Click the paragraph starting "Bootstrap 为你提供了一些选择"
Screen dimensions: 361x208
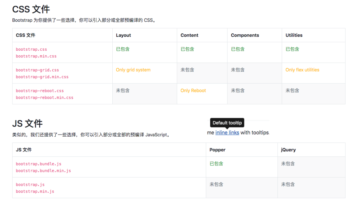coord(84,20)
